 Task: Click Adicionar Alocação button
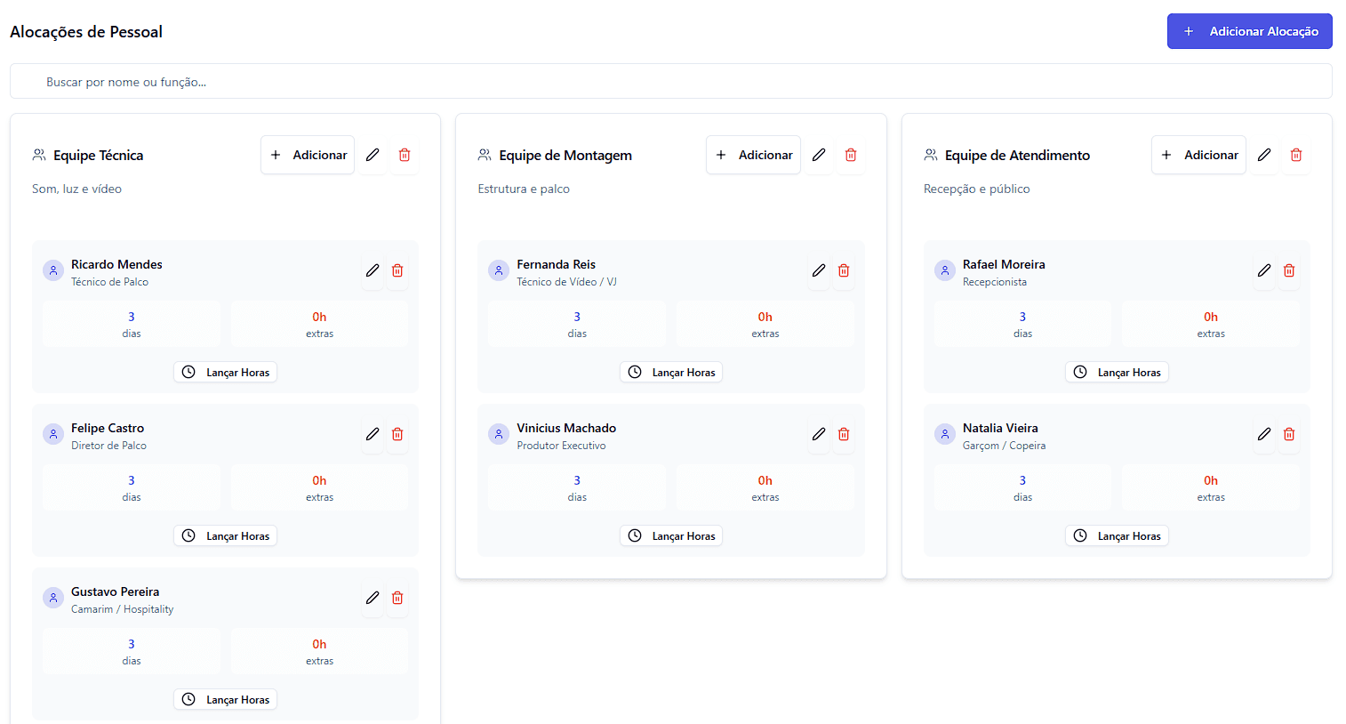[1249, 31]
